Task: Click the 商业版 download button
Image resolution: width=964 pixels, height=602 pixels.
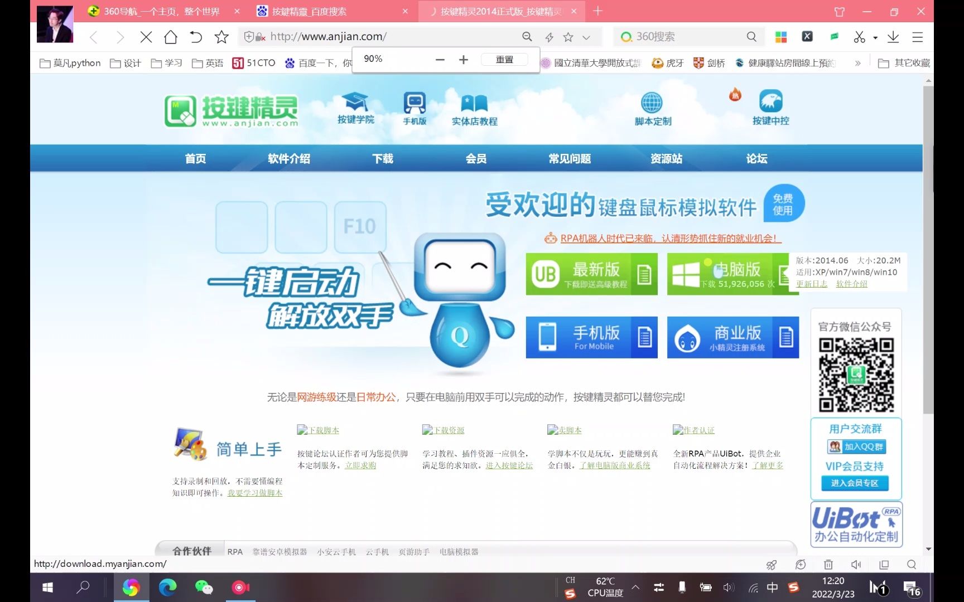Action: point(733,337)
